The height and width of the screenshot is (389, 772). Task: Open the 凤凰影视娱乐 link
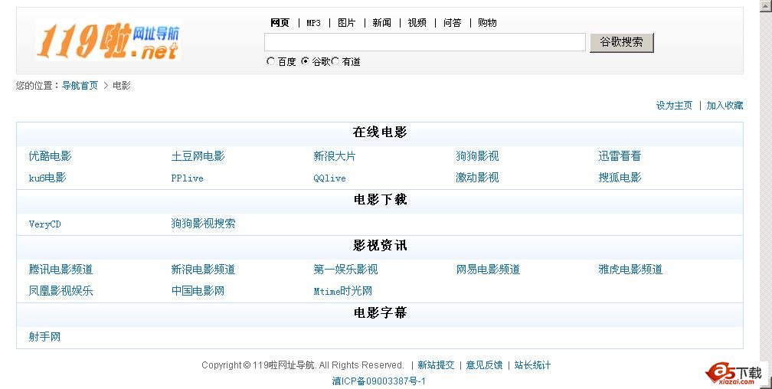[x=61, y=291]
